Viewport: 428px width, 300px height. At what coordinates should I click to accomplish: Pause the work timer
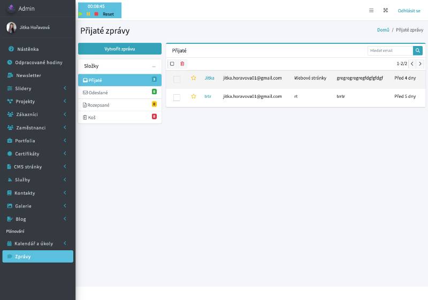[x=88, y=14]
